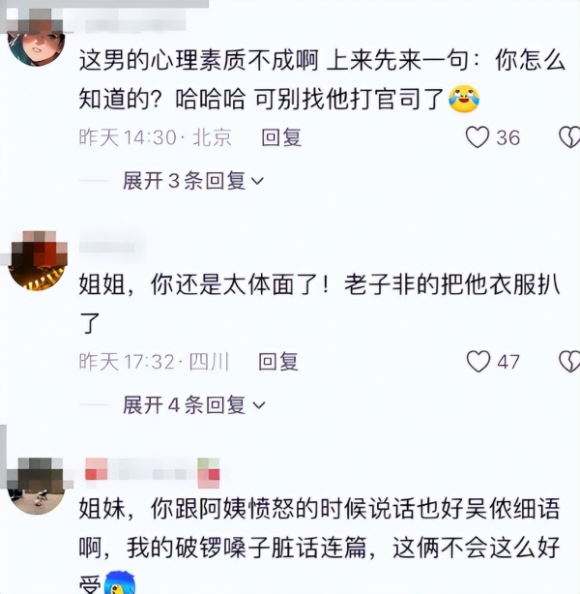The image size is (580, 594).
Task: Click chevron beside 展开3条回复
Action: (257, 181)
